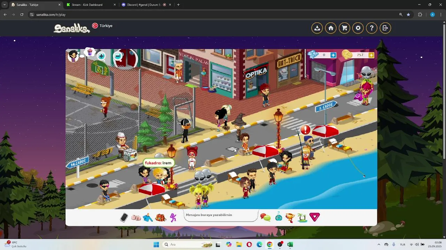This screenshot has height=250, width=446.
Task: Click the '3. CADDE' street sign
Action: 326,107
